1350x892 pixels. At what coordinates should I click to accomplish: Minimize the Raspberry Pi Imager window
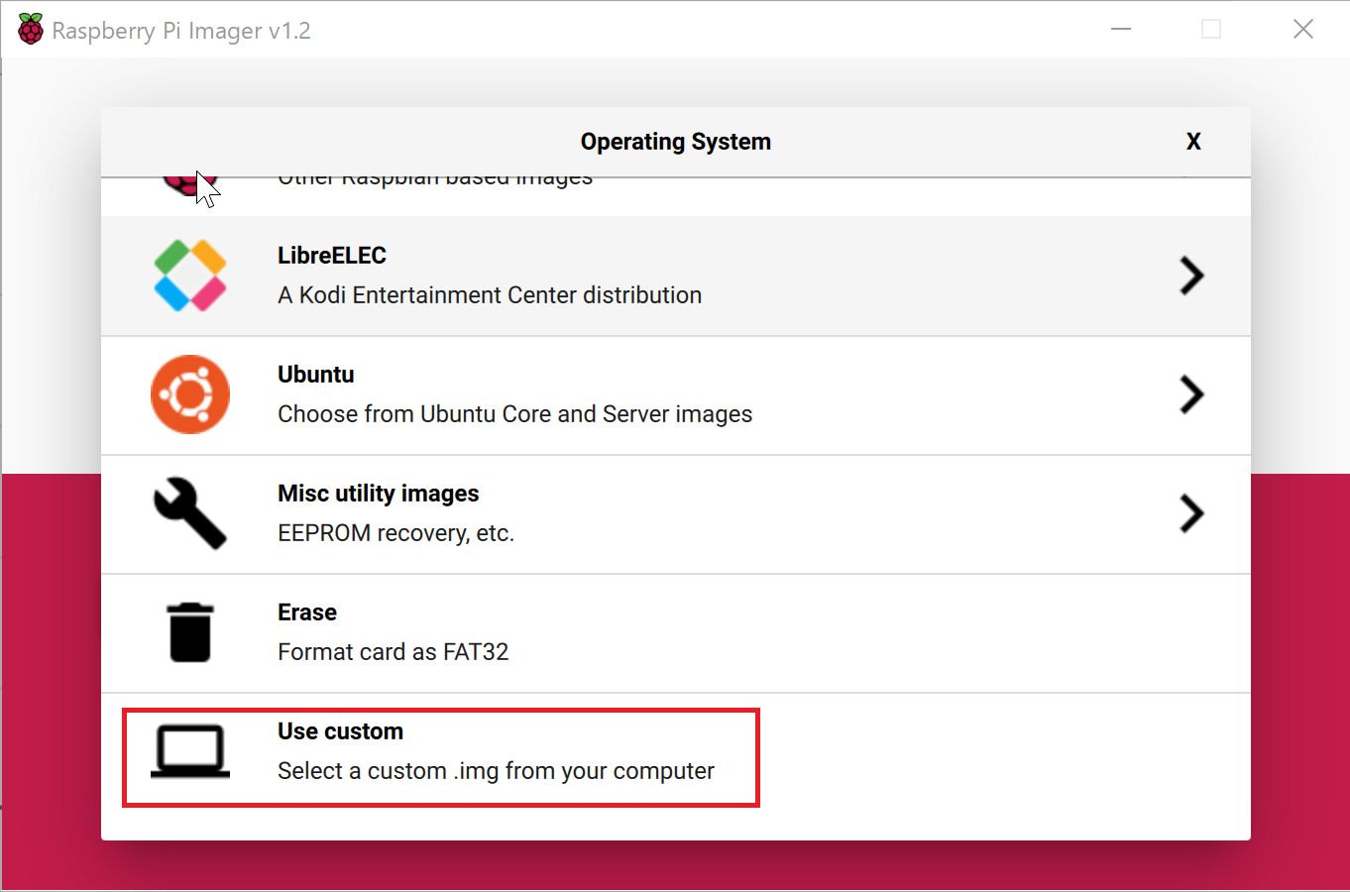tap(1121, 30)
